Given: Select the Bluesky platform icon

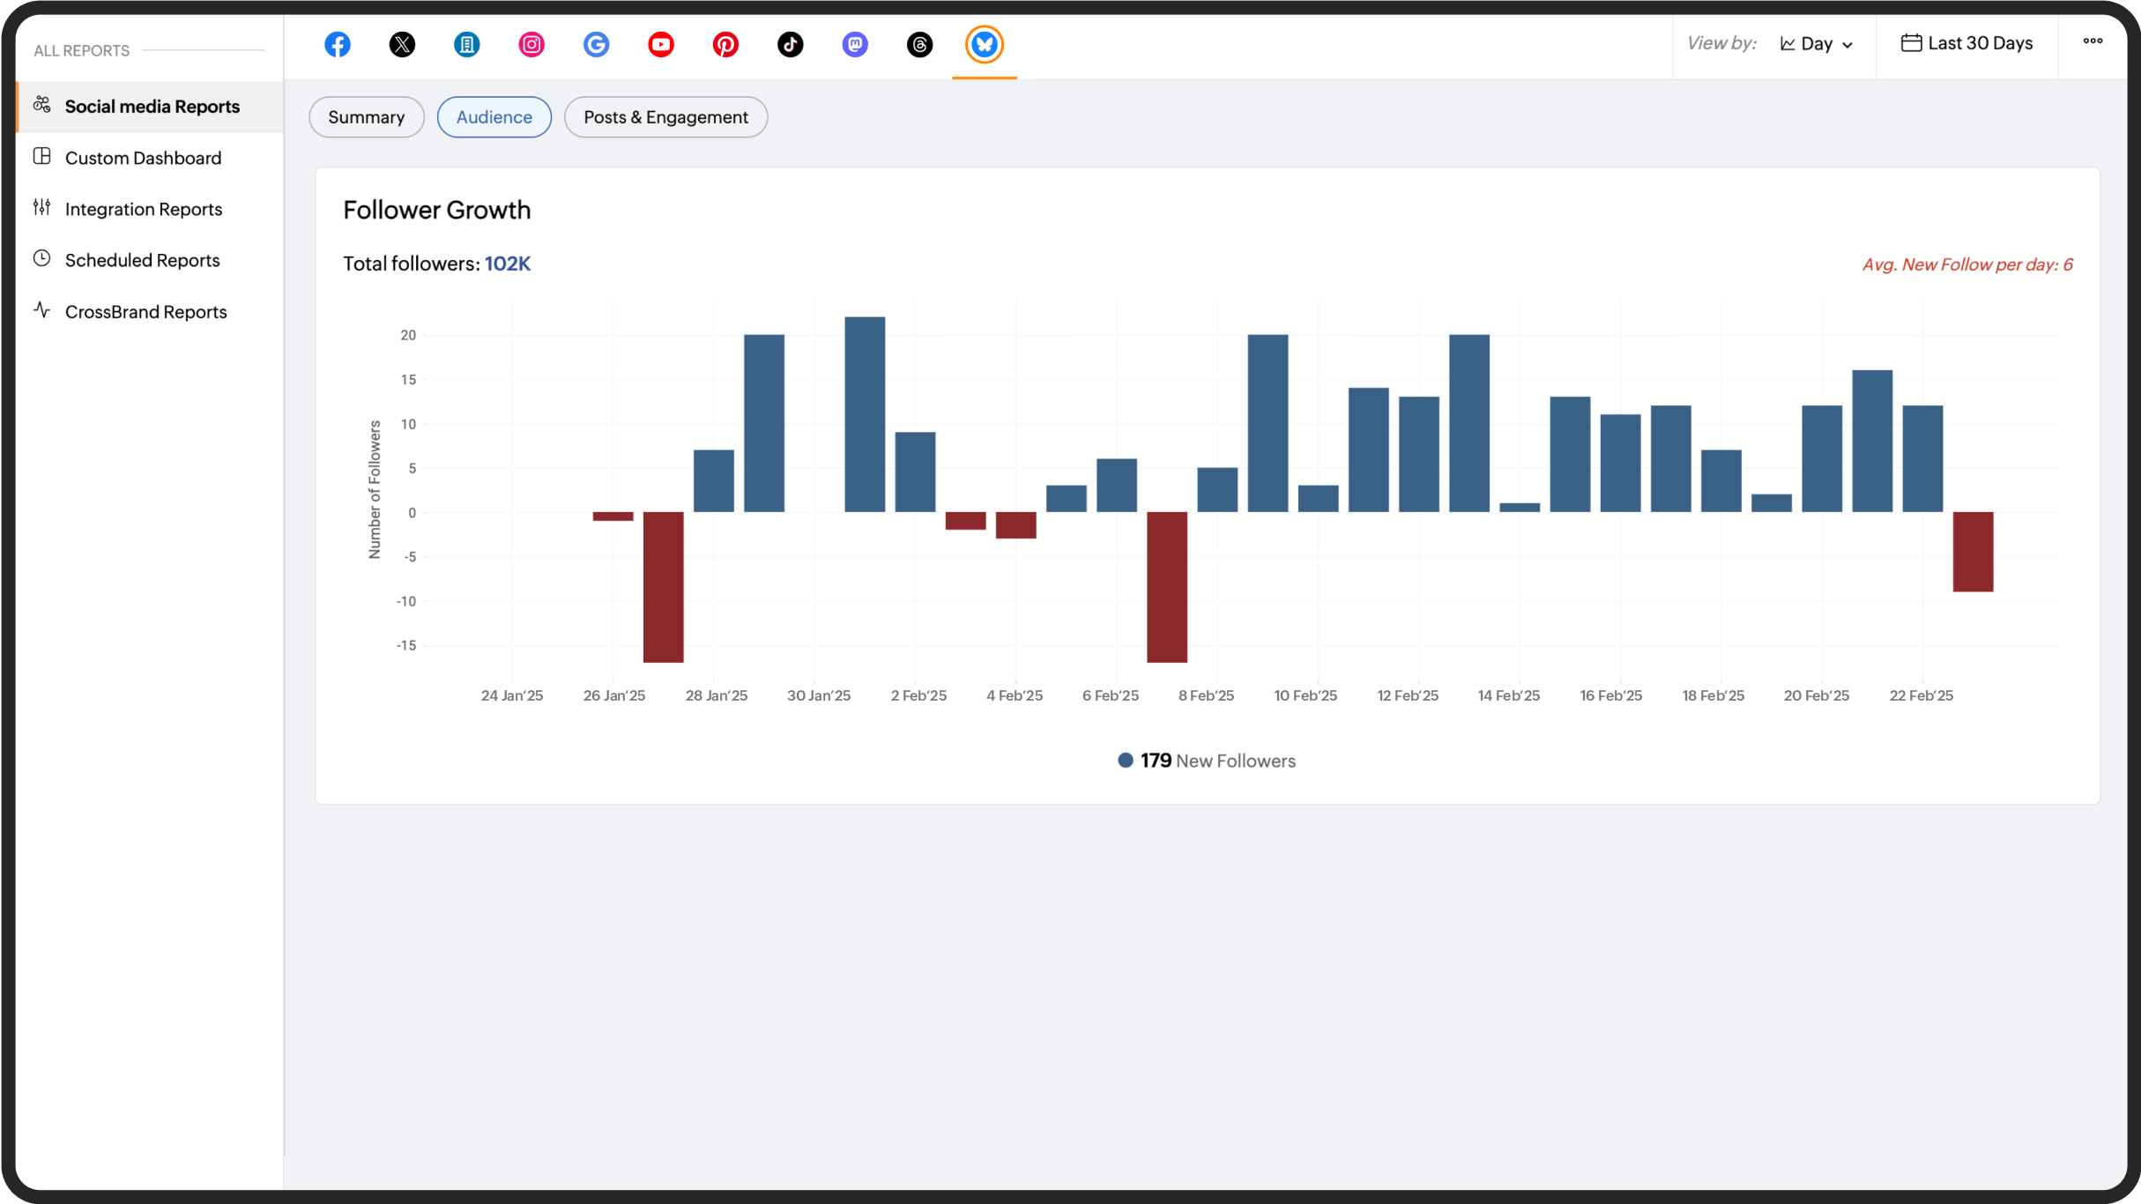Looking at the screenshot, I should [x=984, y=44].
